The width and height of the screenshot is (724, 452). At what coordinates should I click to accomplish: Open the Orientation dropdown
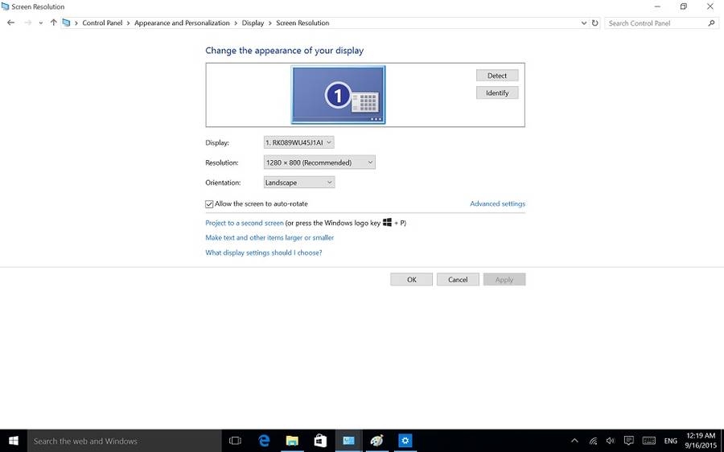pos(298,183)
